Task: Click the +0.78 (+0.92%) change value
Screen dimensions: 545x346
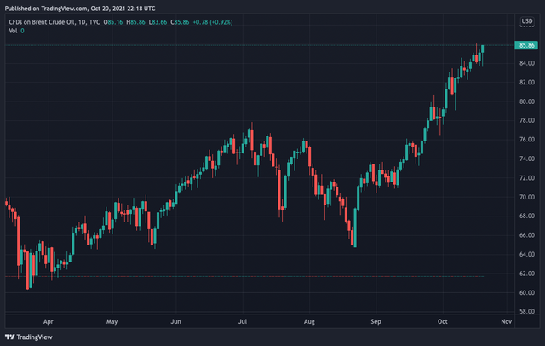Action: tap(213, 22)
